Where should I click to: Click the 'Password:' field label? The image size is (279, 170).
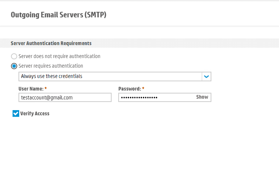129,89
